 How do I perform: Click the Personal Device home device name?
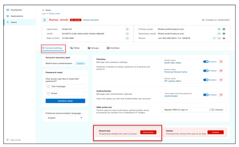click(x=176, y=72)
